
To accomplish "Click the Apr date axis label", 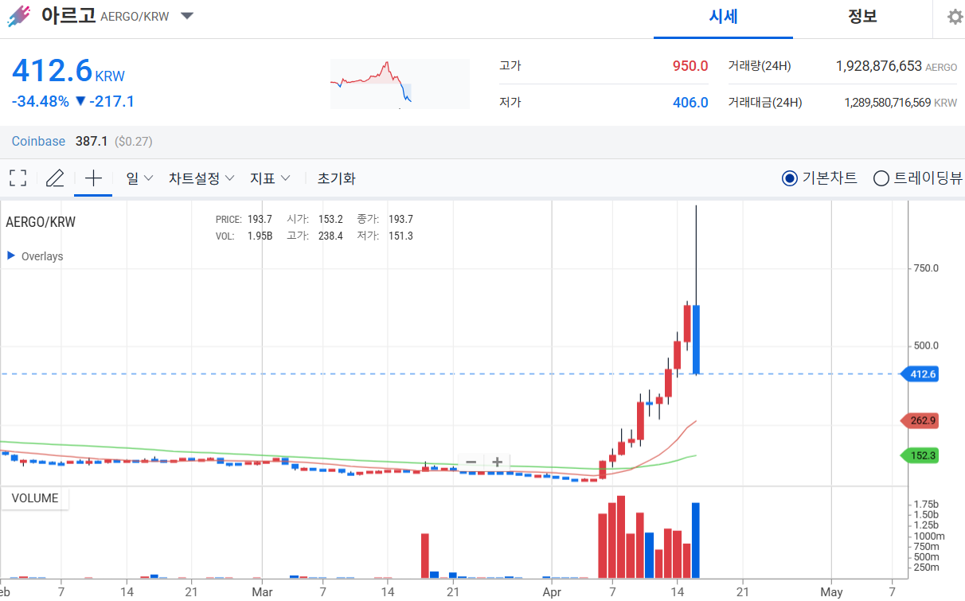I will point(552,592).
